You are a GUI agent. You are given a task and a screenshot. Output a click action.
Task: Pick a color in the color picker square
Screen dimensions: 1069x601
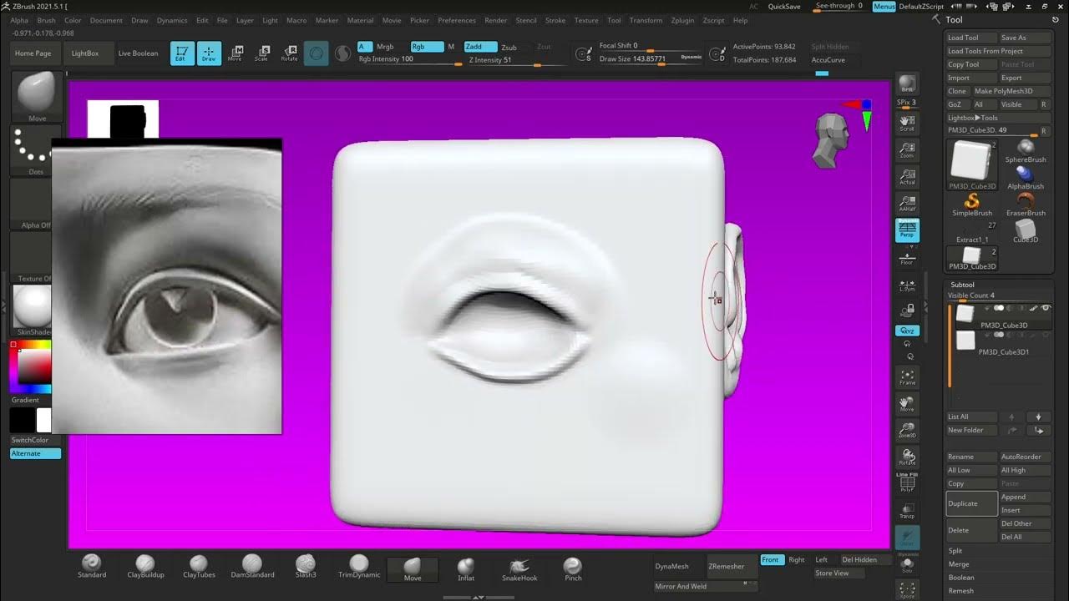[34, 366]
